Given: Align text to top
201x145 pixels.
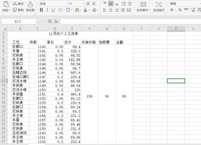Looking at the screenshot, I should [105, 4].
